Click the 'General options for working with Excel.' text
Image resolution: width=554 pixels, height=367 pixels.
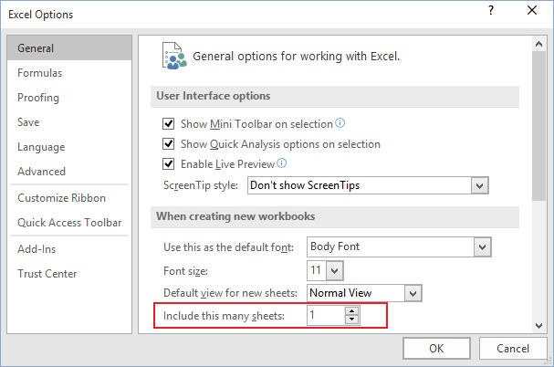tap(296, 57)
